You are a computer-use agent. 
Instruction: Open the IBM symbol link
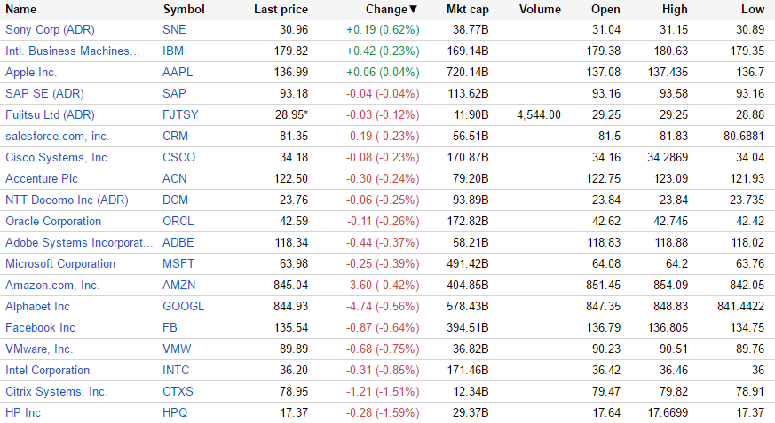click(x=173, y=51)
